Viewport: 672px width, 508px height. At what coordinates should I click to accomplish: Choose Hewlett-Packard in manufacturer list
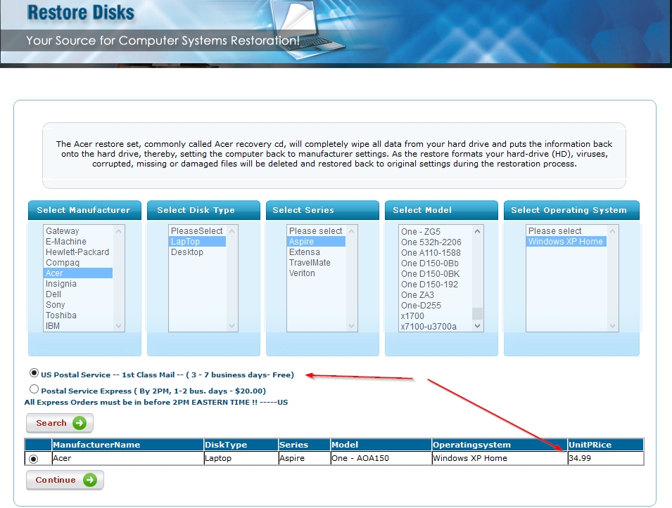tap(78, 252)
